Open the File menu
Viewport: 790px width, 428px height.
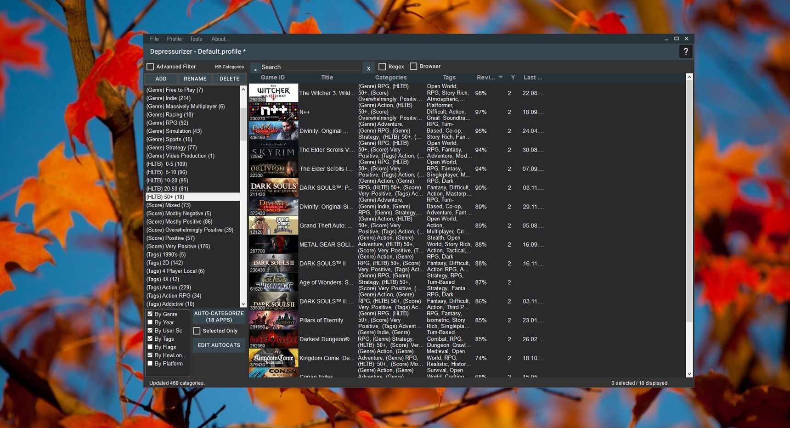[154, 39]
